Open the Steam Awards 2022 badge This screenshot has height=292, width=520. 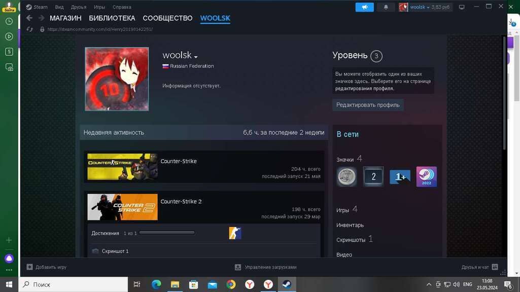click(x=426, y=177)
